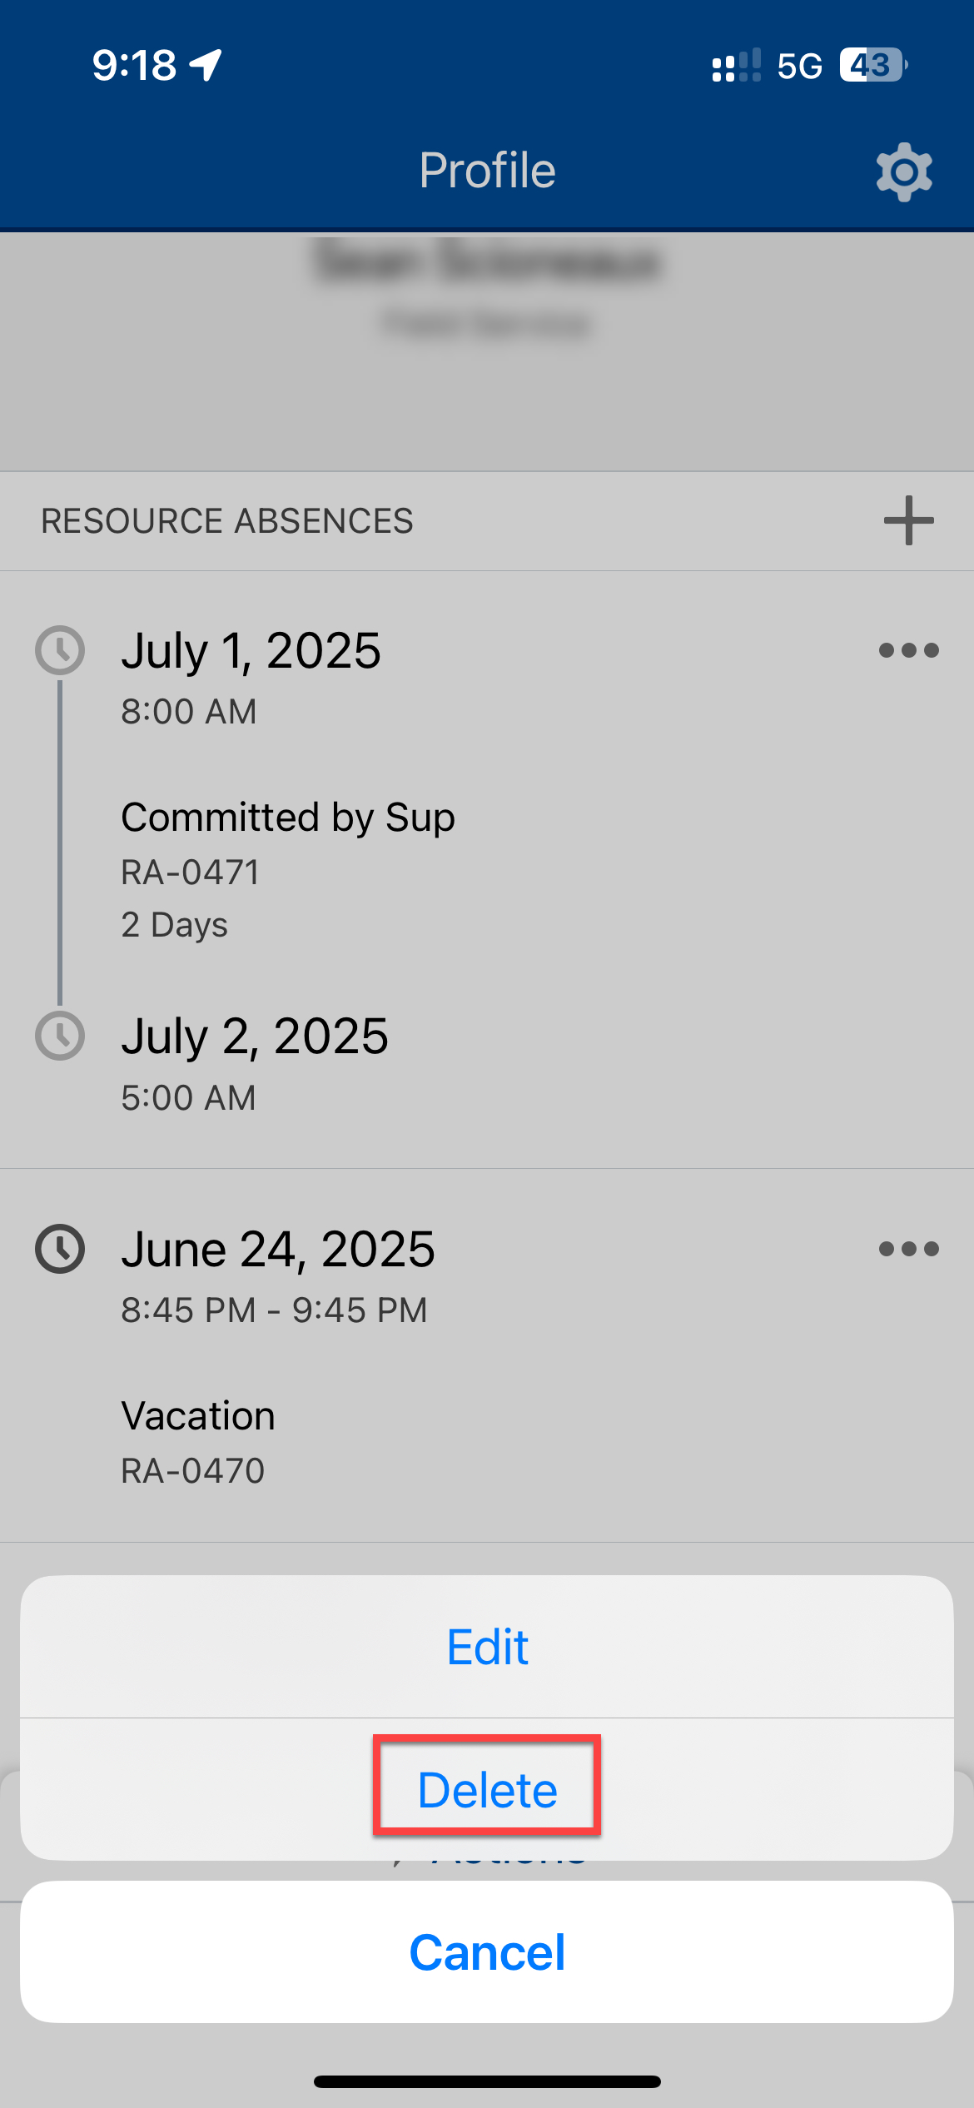The width and height of the screenshot is (974, 2108).
Task: Tap the RA-0470 record number
Action: pyautogui.click(x=193, y=1471)
